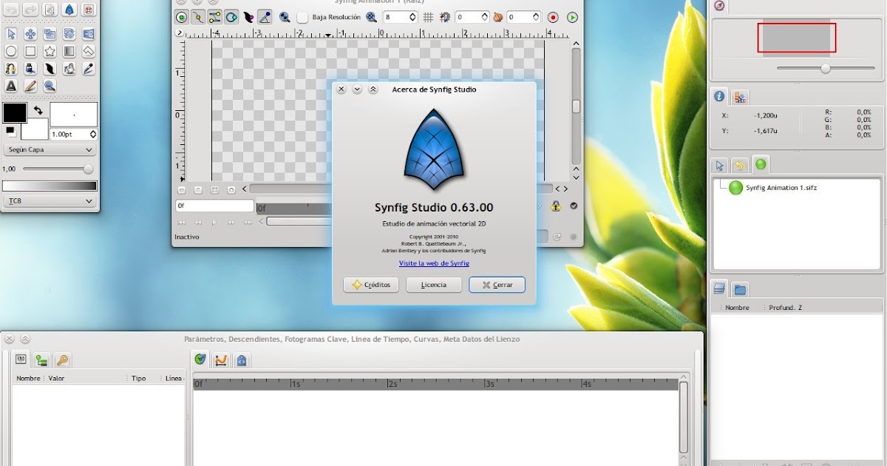The image size is (887, 466).
Task: Select the Mirror tool in toolbox
Action: (88, 33)
